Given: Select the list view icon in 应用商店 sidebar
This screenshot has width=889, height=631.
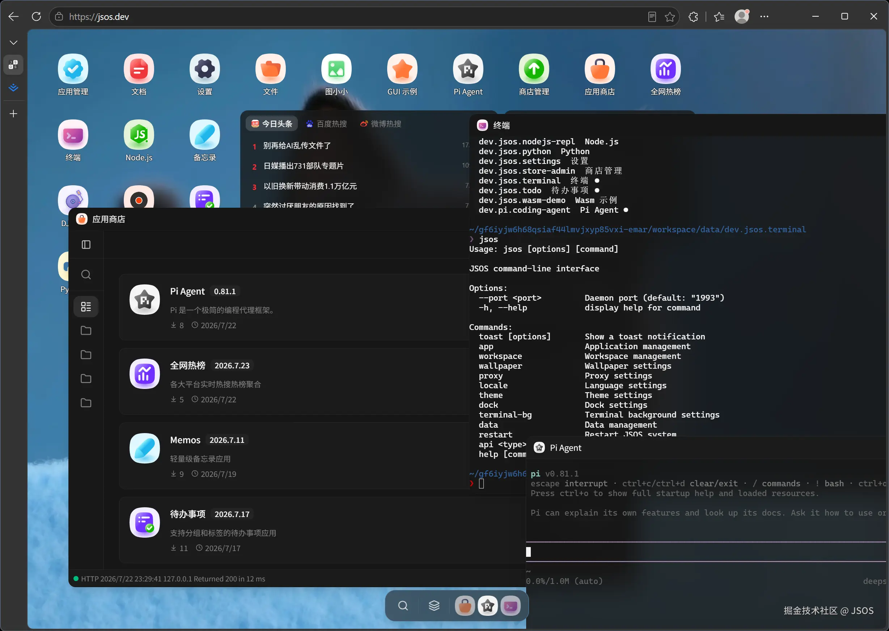Looking at the screenshot, I should (86, 306).
